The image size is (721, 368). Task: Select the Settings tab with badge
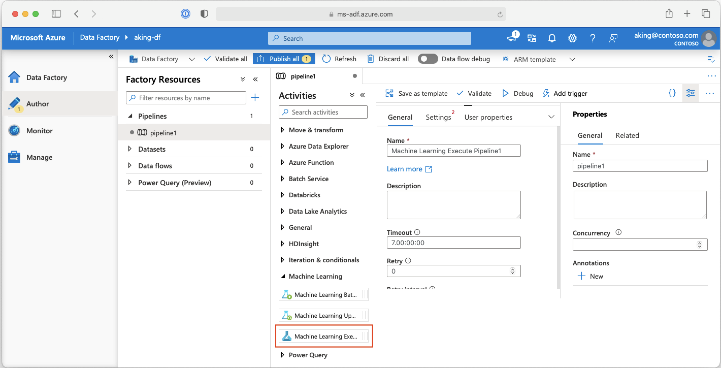click(x=437, y=117)
